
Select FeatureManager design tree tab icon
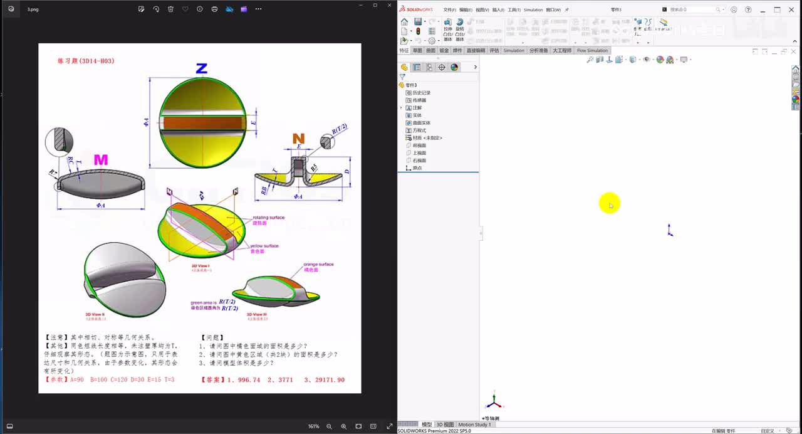tap(404, 67)
